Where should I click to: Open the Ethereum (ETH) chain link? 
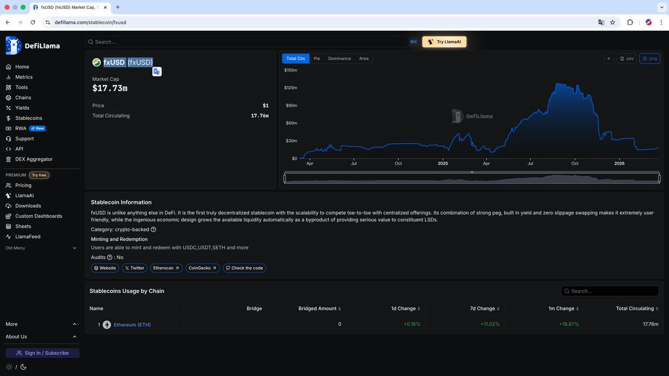132,325
